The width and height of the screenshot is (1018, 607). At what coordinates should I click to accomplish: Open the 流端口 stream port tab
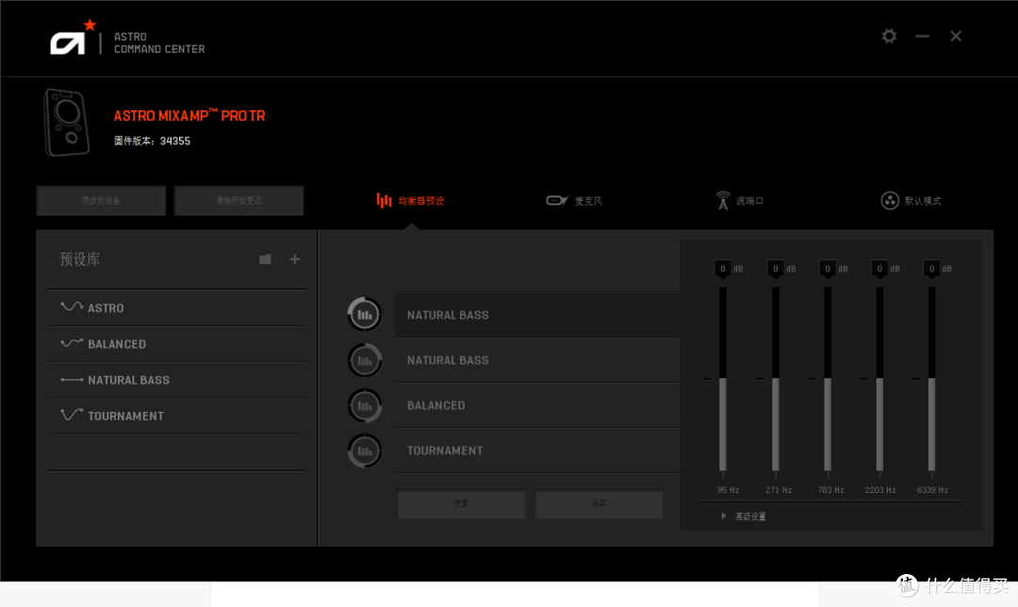(x=740, y=201)
